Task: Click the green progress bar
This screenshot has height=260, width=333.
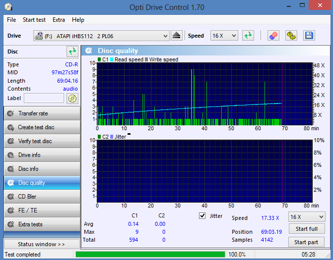Action: point(150,254)
